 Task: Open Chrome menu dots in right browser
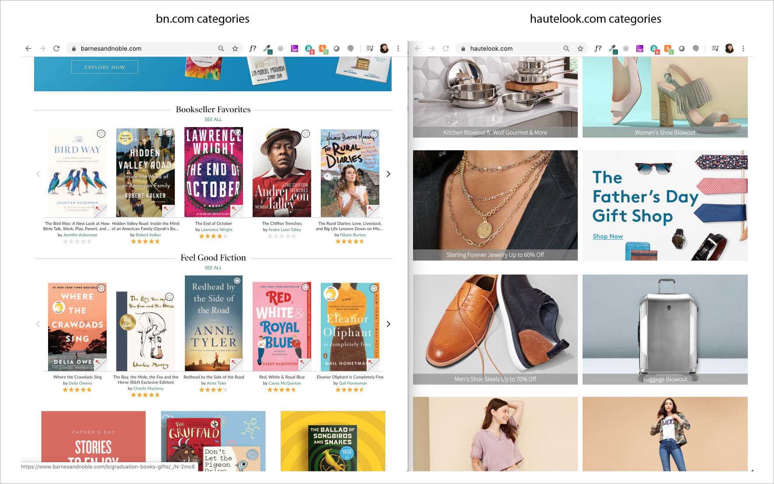(743, 48)
